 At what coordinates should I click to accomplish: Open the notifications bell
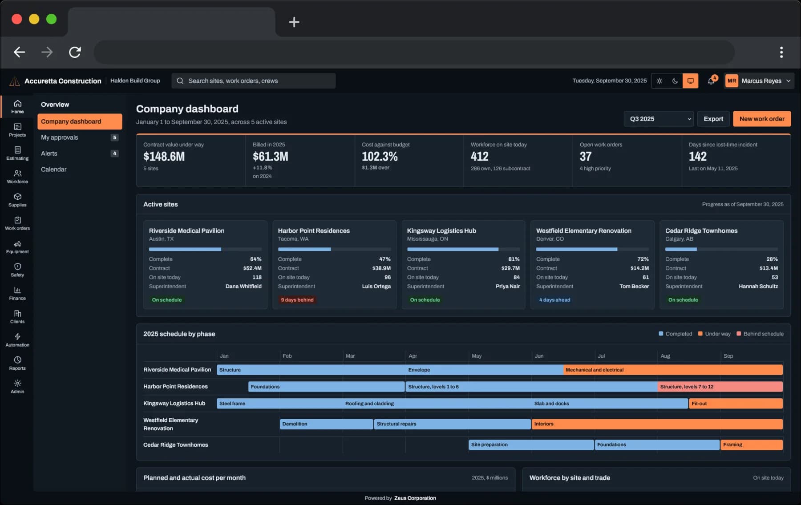[711, 81]
